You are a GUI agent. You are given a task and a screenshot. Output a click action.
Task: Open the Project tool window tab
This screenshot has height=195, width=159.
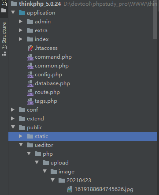tap(4, 7)
